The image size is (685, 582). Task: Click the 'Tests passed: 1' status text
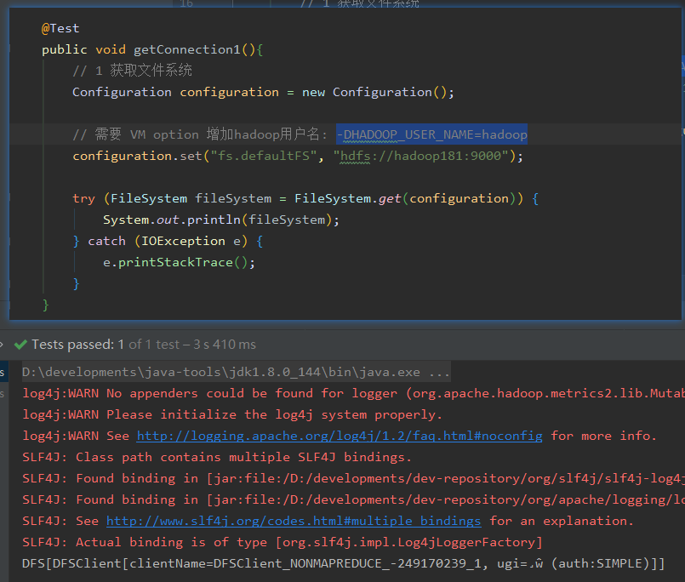(77, 345)
